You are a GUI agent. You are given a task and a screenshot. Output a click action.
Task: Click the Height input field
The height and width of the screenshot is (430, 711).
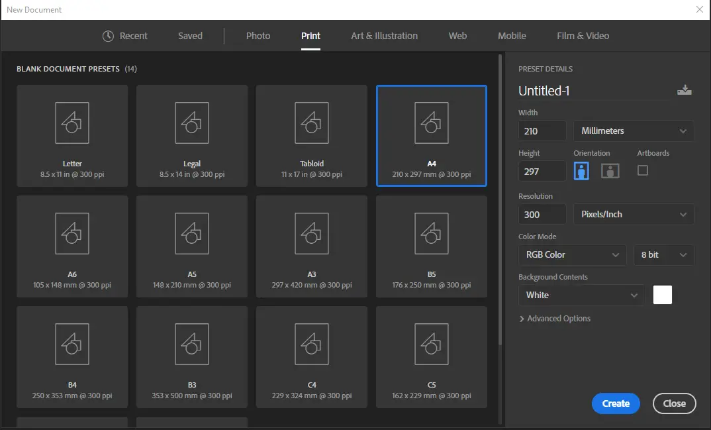tap(542, 172)
